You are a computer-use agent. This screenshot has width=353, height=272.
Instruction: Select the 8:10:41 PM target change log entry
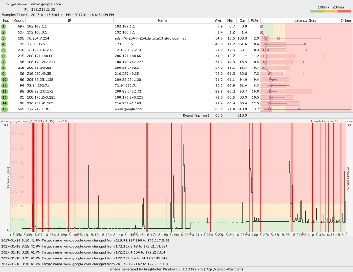[x=85, y=240]
